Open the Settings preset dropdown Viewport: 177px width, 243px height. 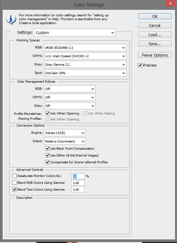[x=74, y=33]
